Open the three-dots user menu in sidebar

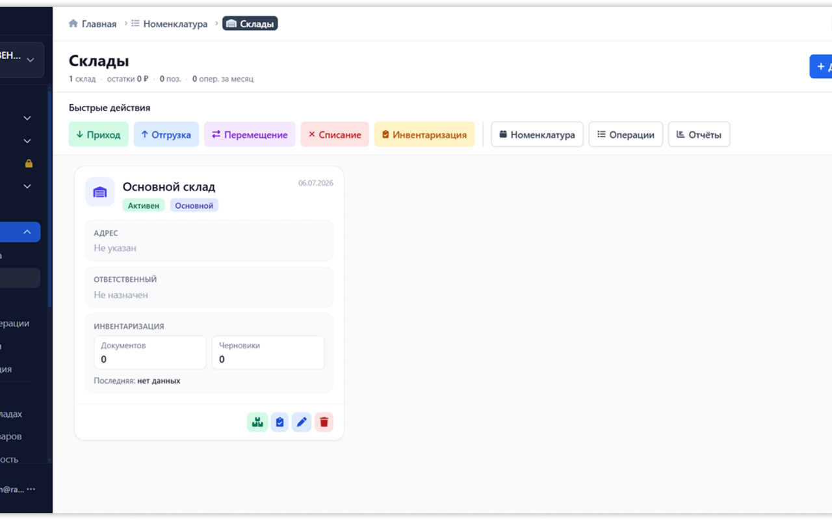(31, 489)
